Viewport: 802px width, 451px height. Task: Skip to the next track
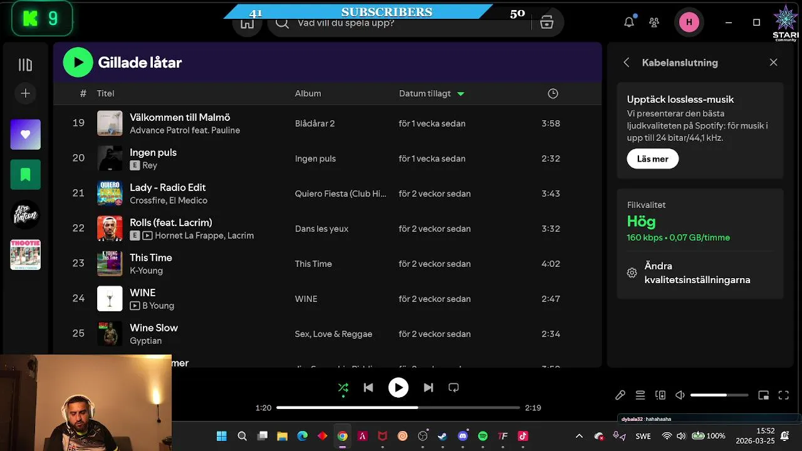click(x=429, y=388)
